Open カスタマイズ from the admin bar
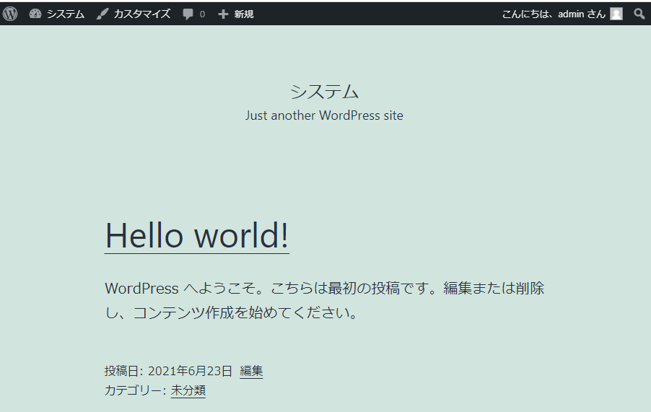 pos(141,14)
